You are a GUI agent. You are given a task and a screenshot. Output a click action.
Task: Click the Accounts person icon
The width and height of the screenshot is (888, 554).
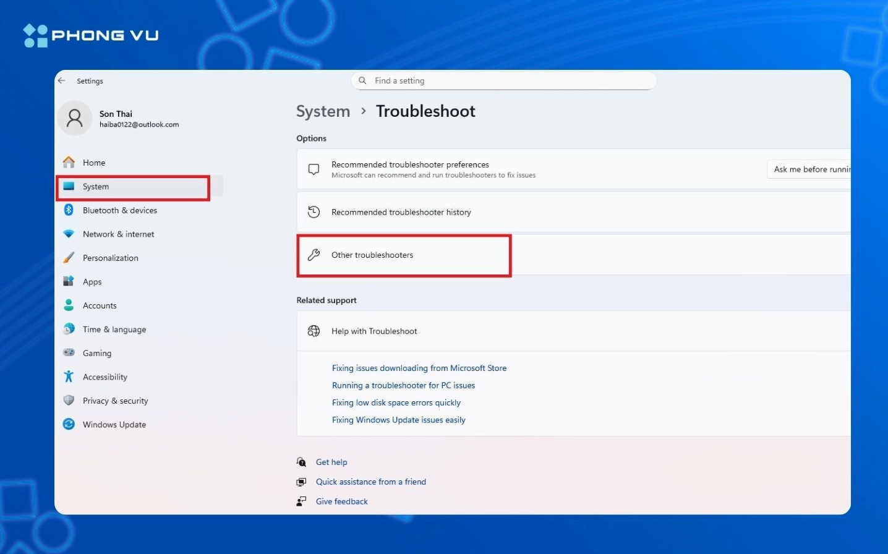pyautogui.click(x=69, y=305)
